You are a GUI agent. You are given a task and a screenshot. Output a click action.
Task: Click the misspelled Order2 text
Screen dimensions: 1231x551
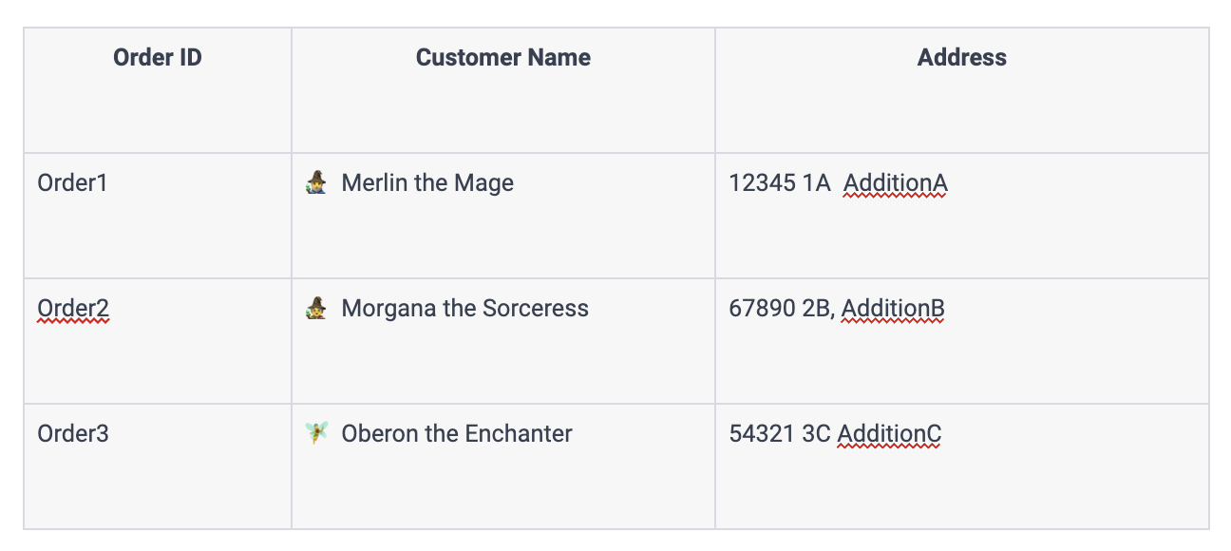(73, 308)
